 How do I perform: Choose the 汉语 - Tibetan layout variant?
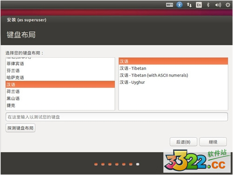(x=173, y=68)
